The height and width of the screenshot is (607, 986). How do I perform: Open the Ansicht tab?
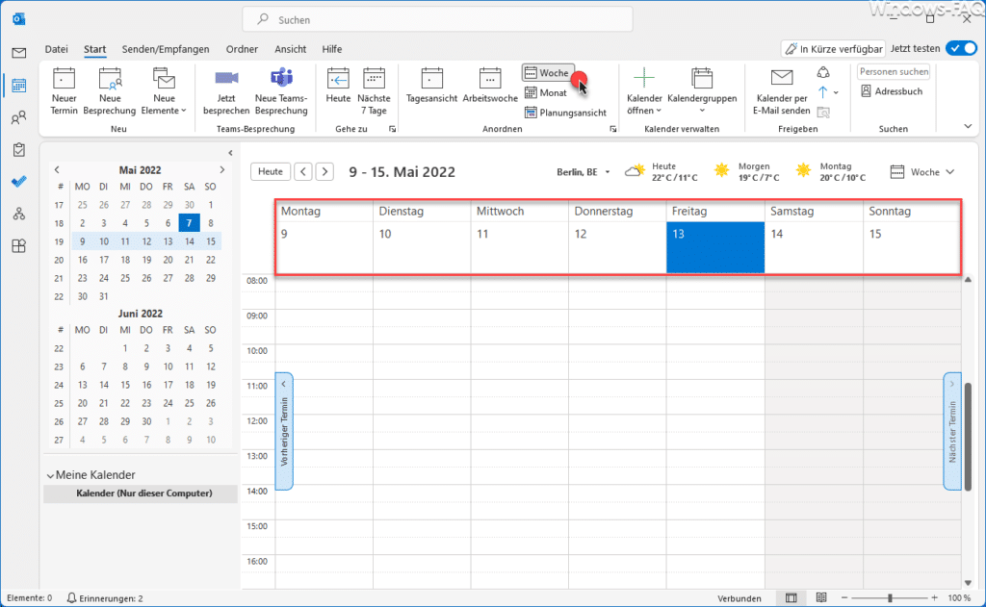[291, 49]
